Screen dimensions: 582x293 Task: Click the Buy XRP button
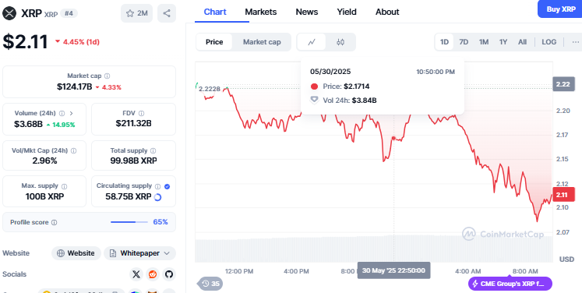point(560,9)
